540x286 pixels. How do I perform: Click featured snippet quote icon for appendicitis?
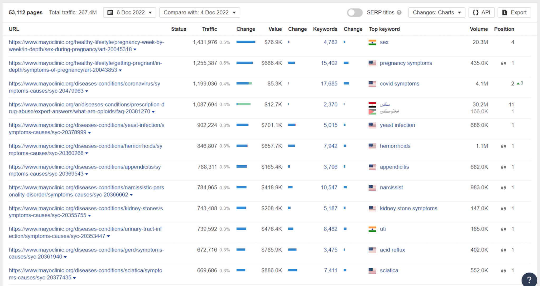[x=503, y=167]
